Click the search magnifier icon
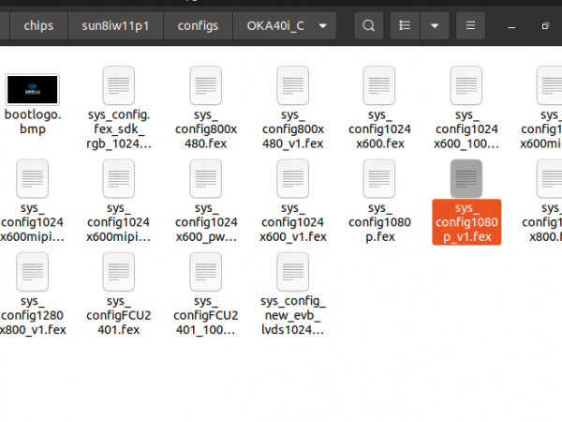 coord(371,25)
